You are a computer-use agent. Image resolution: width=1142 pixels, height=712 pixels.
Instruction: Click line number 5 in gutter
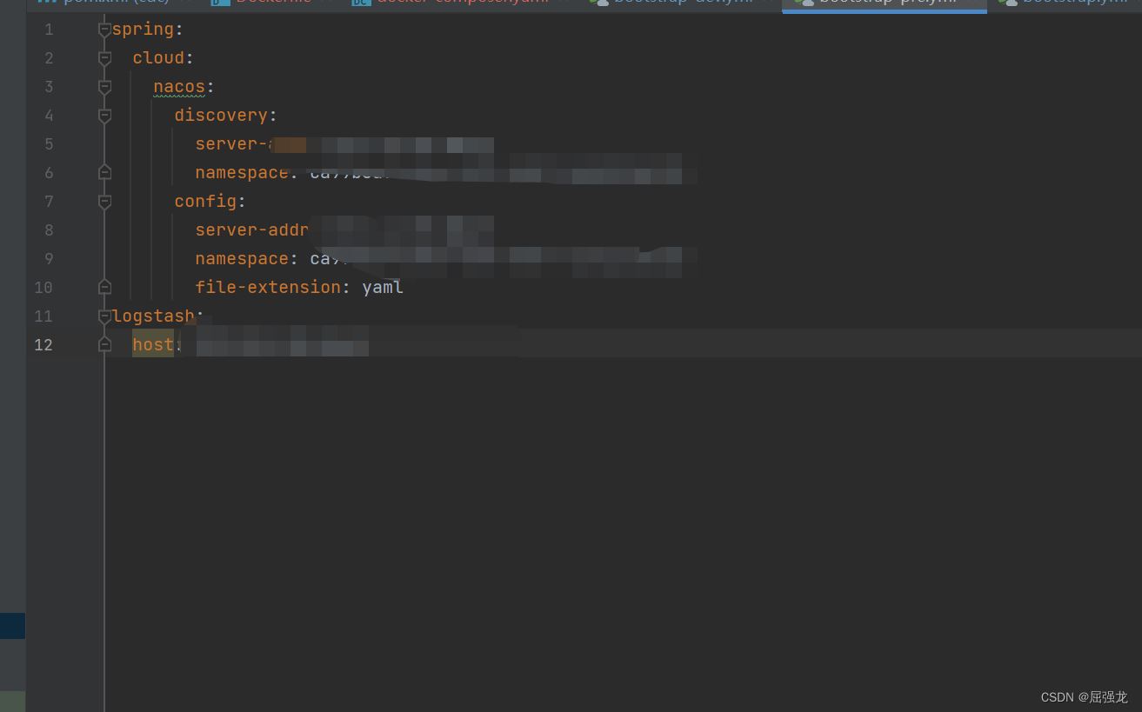(49, 144)
